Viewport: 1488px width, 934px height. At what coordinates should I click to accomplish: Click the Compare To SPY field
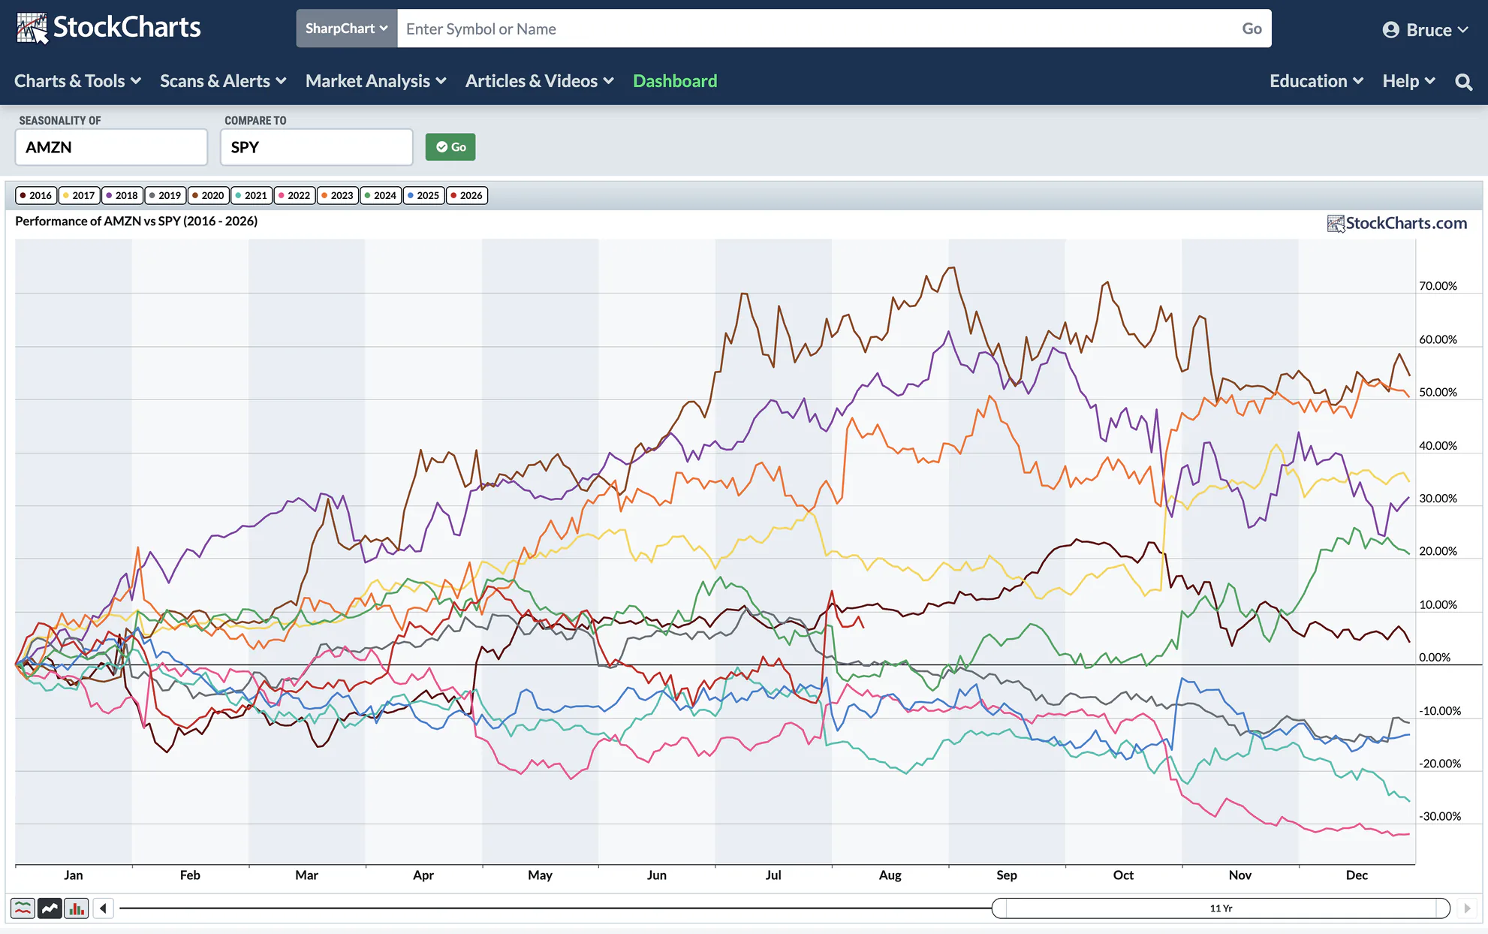(317, 147)
